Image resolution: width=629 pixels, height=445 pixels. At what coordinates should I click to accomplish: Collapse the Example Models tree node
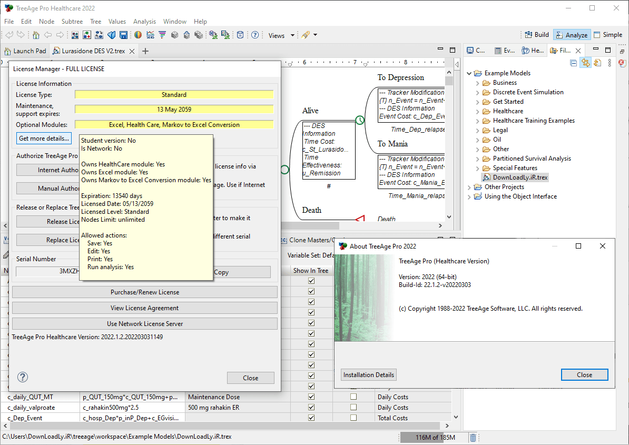click(469, 73)
